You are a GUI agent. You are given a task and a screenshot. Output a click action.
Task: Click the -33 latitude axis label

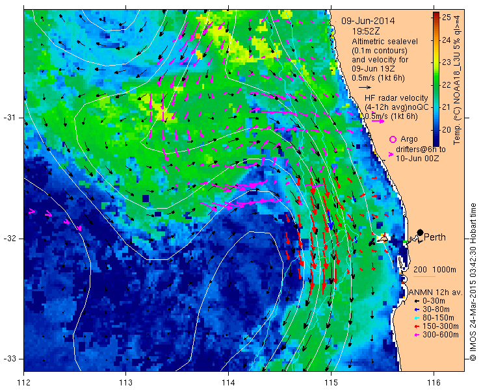pos(10,359)
